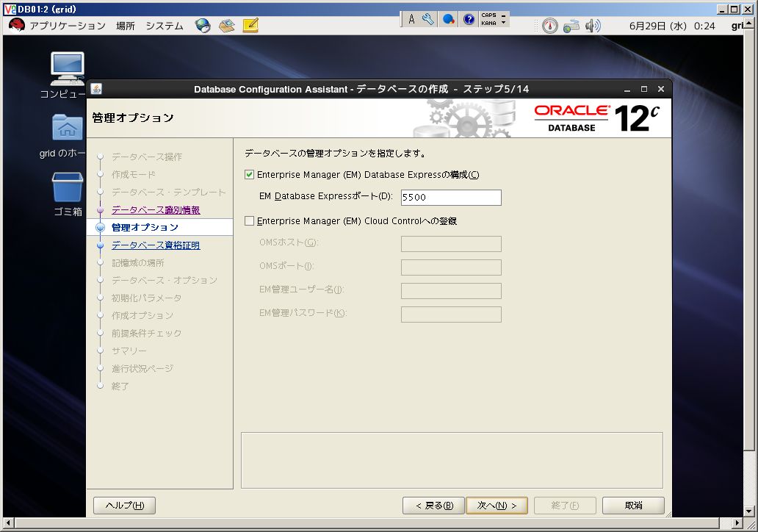Click the EM管理ユーザー名 input field
Viewport: 758px width, 532px height.
click(x=451, y=291)
